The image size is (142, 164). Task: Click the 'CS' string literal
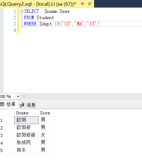(x=66, y=24)
